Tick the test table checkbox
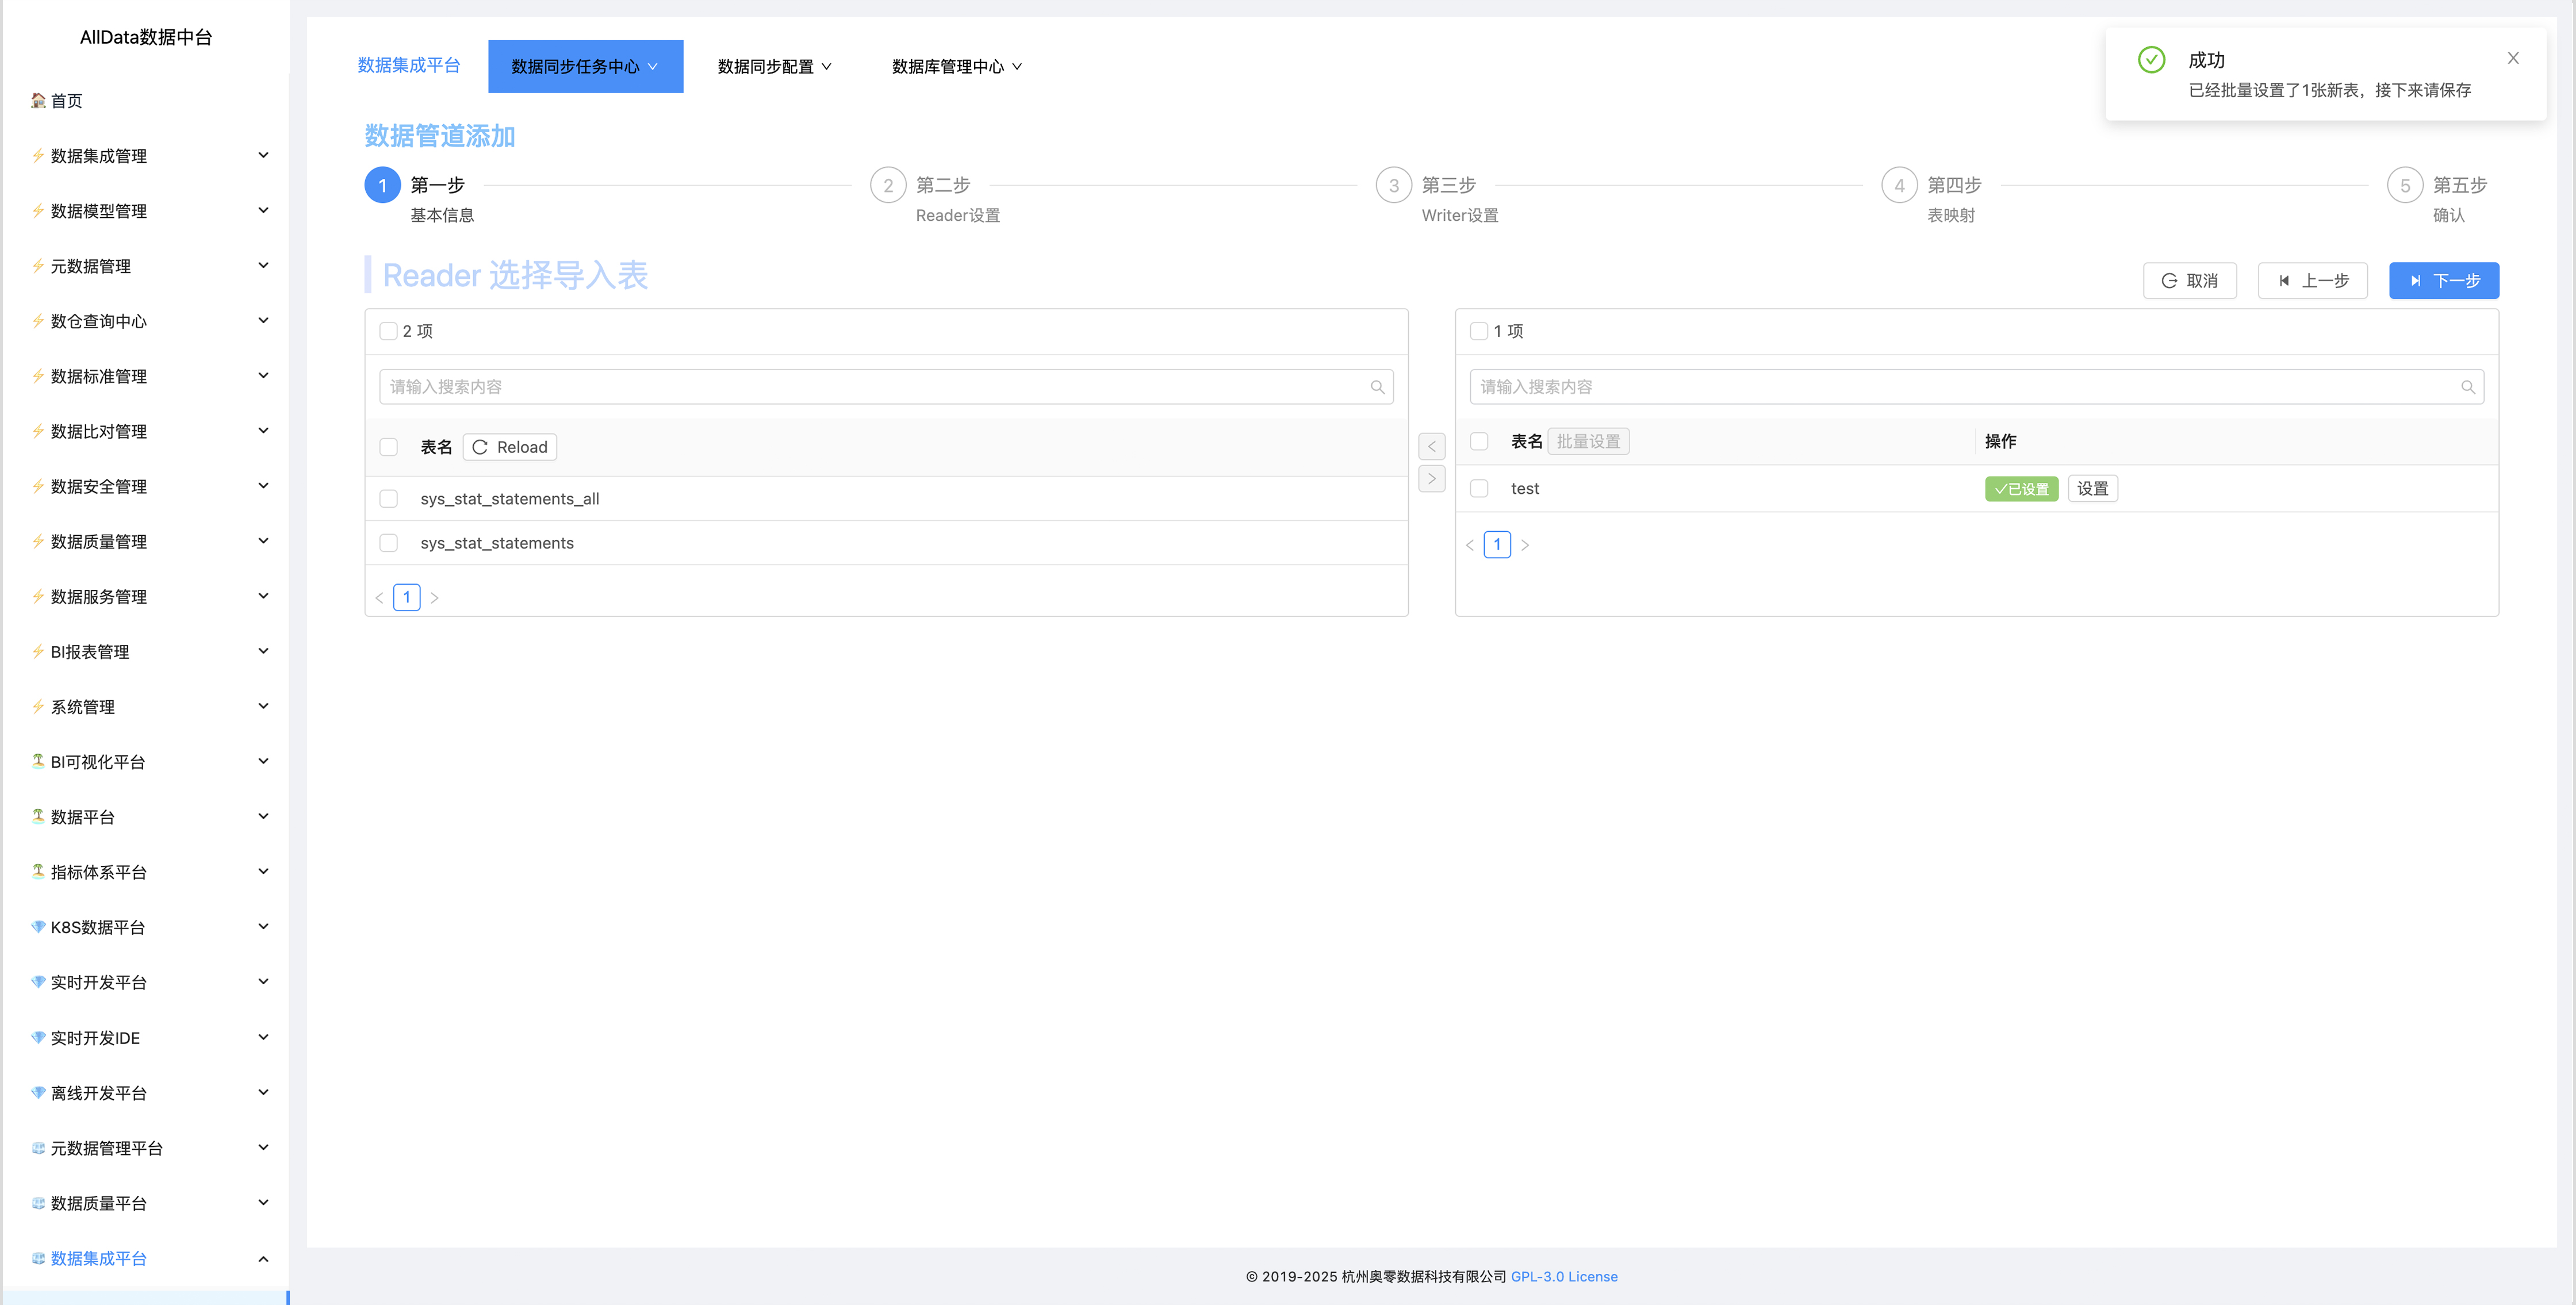The image size is (2576, 1305). (x=1479, y=488)
